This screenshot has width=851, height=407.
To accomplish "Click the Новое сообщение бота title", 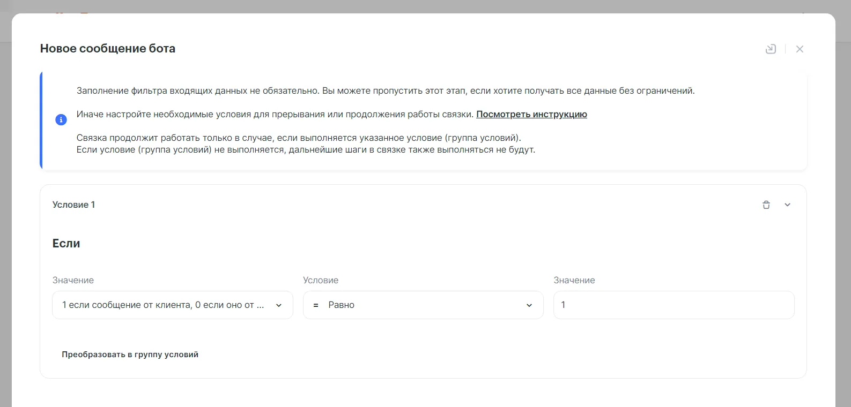I will click(x=108, y=48).
